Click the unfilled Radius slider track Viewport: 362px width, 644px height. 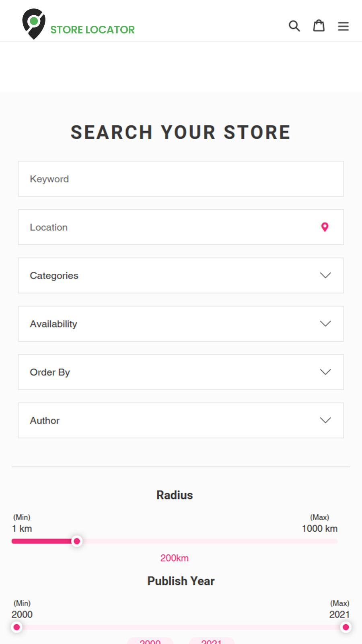click(x=209, y=541)
